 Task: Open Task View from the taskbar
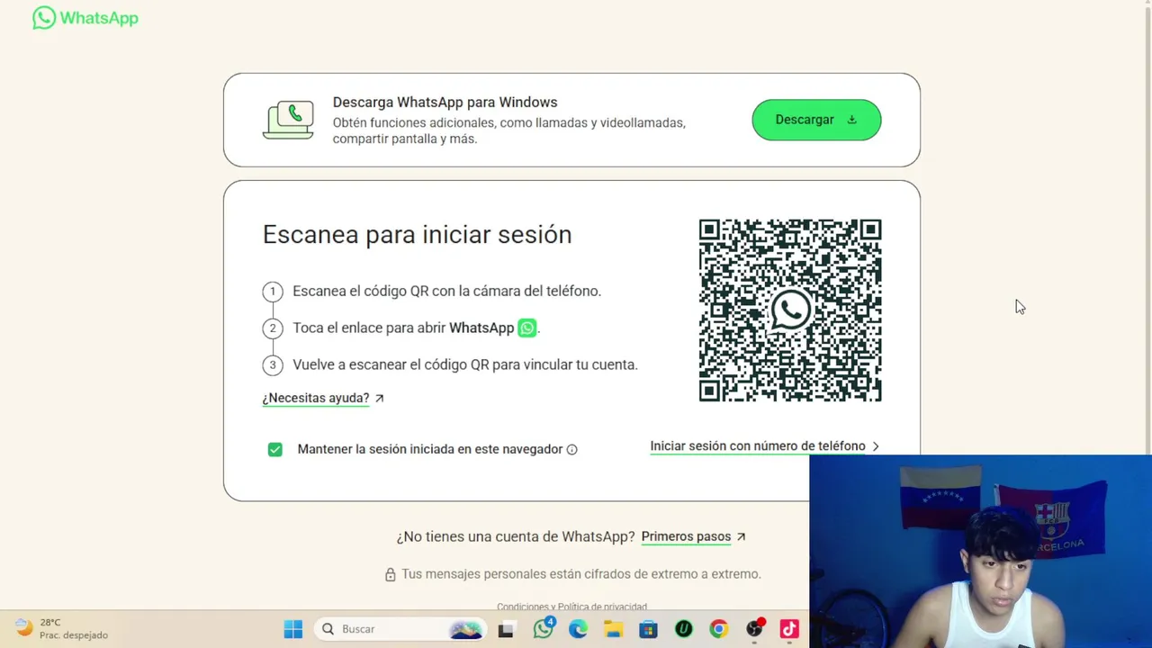coord(506,629)
